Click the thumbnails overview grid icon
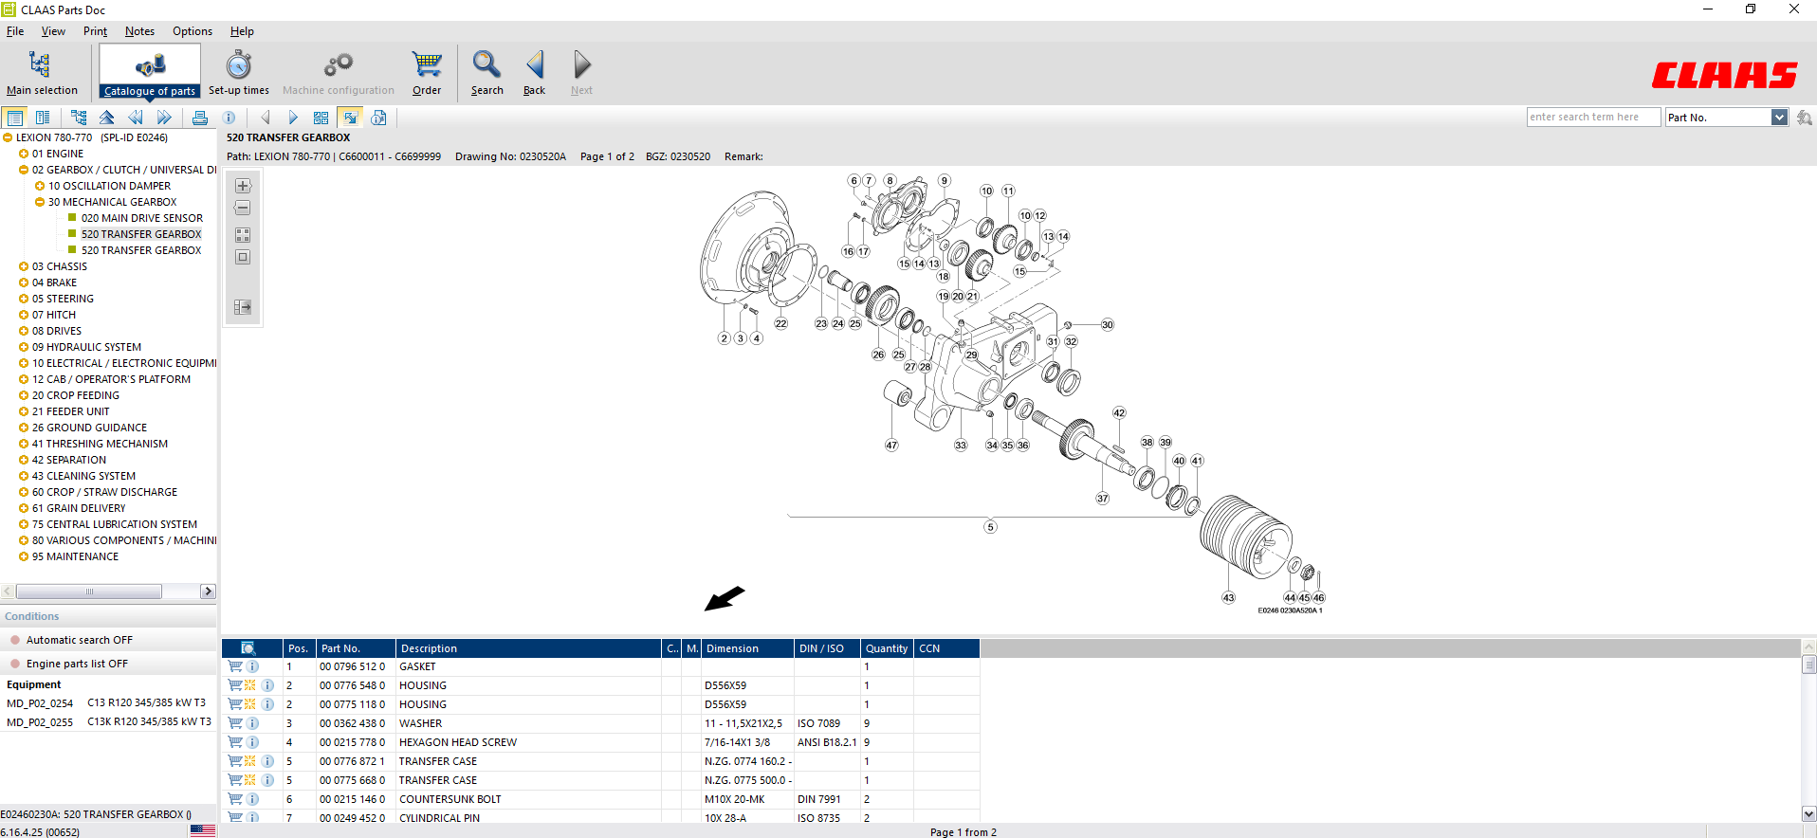The width and height of the screenshot is (1817, 838). [x=321, y=118]
